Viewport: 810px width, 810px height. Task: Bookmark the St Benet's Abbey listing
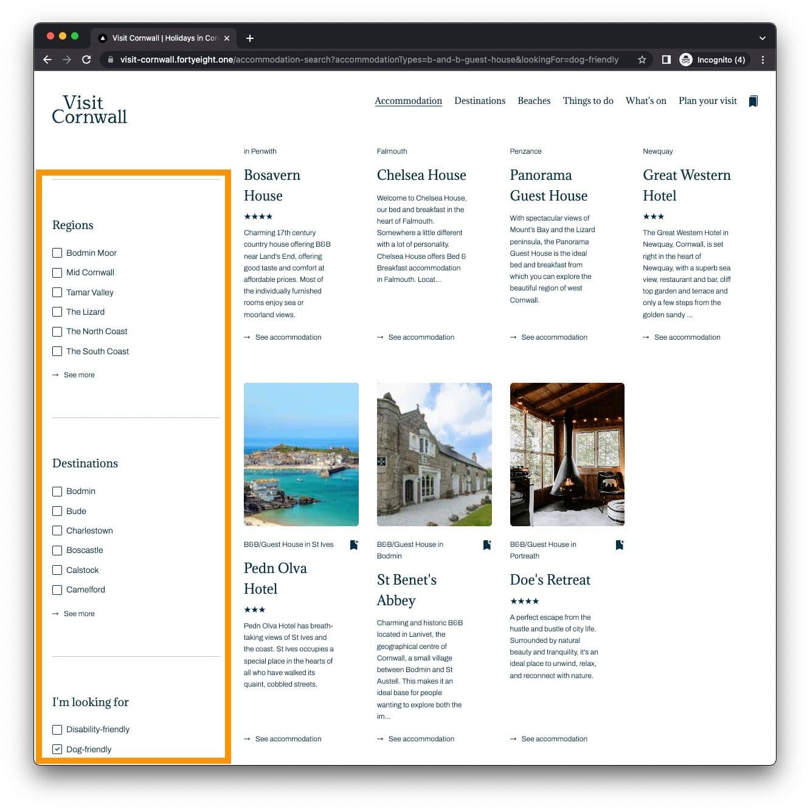(x=486, y=545)
